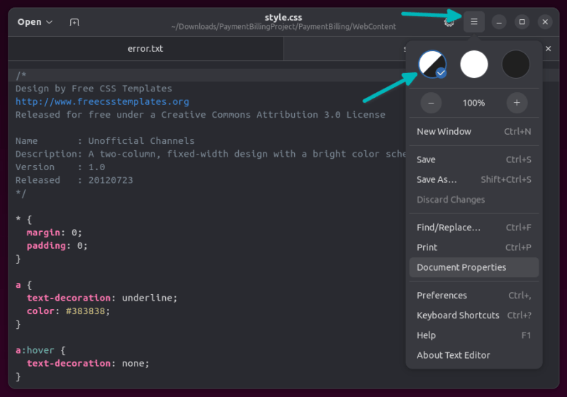Select the follow-system style theme
Image resolution: width=567 pixels, height=397 pixels.
click(x=432, y=65)
